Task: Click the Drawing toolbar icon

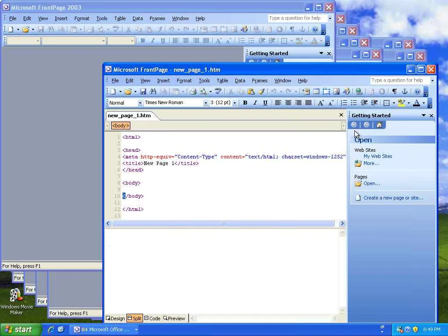Action: click(x=346, y=91)
